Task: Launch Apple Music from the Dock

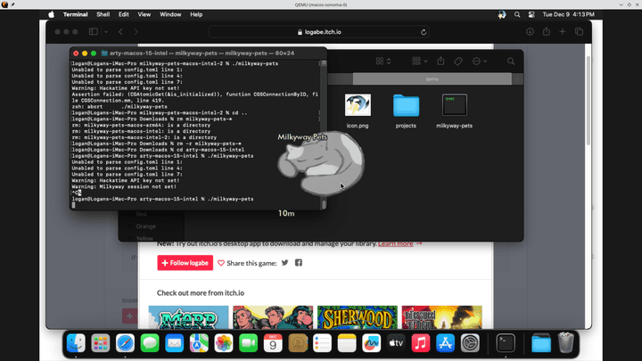Action: [x=421, y=341]
